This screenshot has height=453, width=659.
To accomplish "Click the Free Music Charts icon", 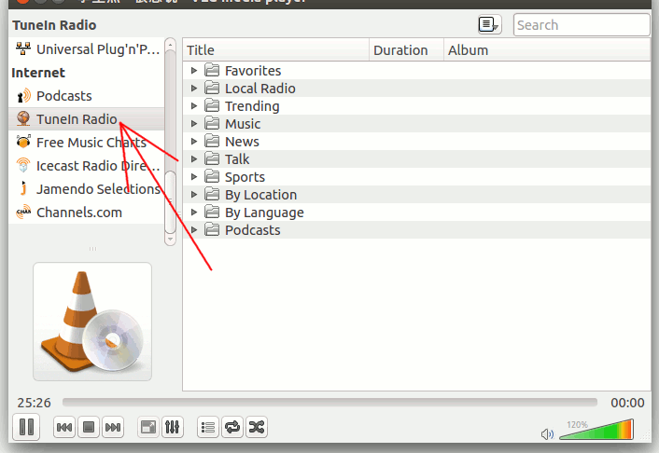I will click(23, 142).
